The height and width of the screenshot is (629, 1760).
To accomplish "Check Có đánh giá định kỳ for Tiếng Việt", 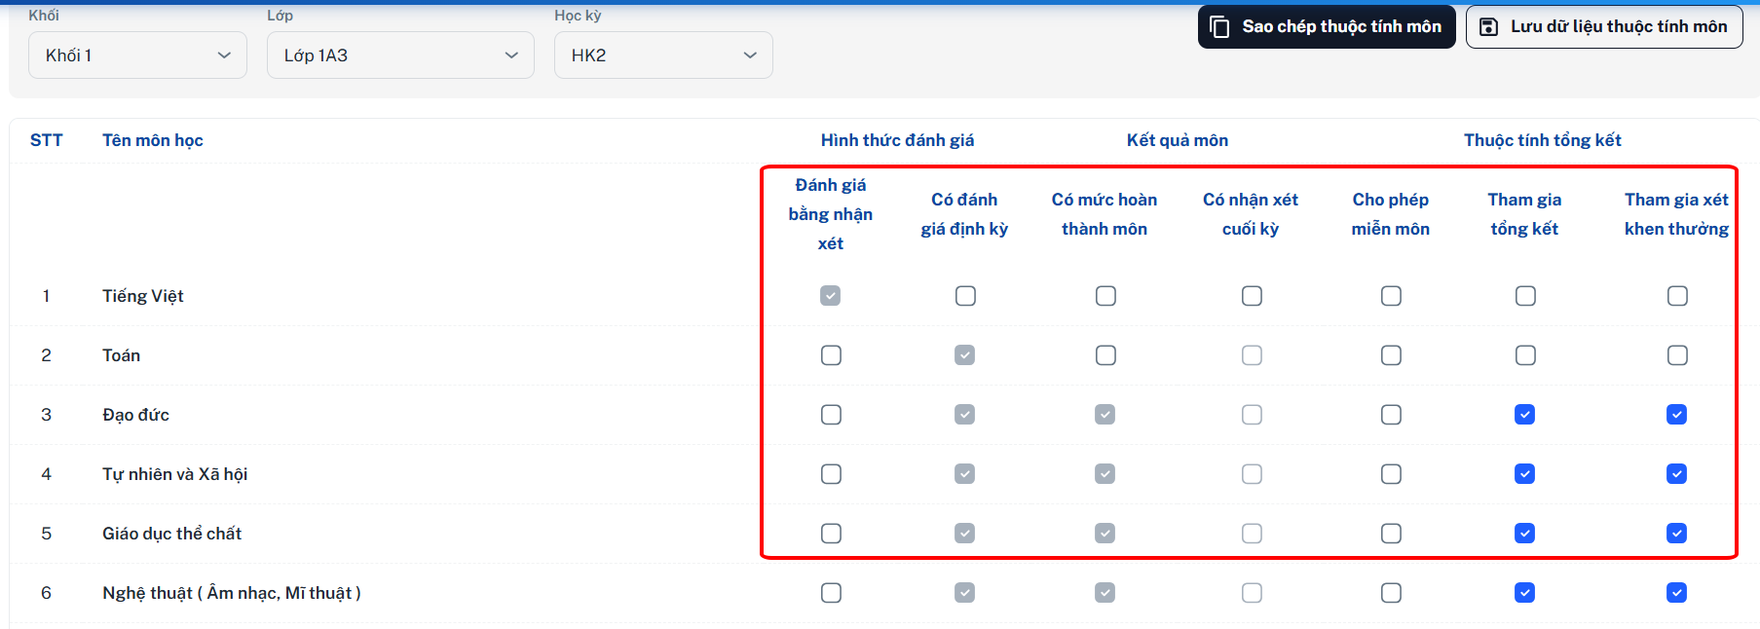I will pos(965,295).
